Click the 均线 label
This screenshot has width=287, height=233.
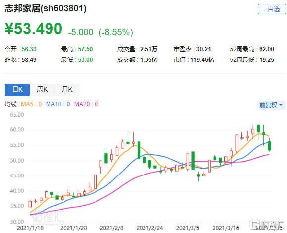pyautogui.click(x=10, y=104)
